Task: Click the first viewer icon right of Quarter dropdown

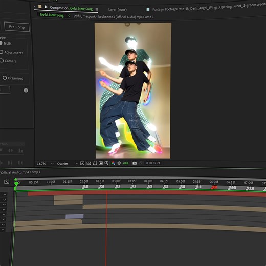Action: point(82,163)
